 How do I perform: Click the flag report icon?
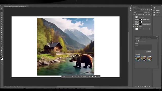pos(96,77)
